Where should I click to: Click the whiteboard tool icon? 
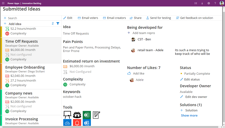[67, 115]
